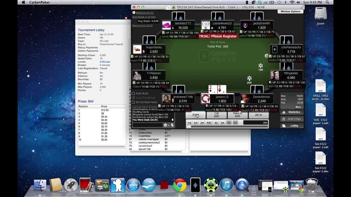Click the volume icon in menu bar
Screen dimensions: 351x197
tap(299, 2)
